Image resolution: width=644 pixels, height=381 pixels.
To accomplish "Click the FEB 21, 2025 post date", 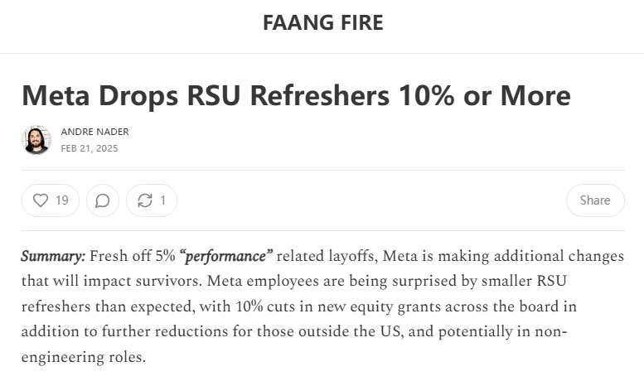I will 90,148.
